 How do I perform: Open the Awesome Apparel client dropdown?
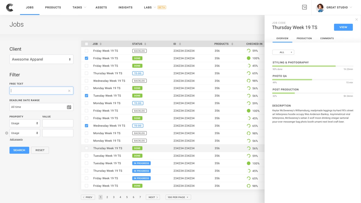point(41,59)
